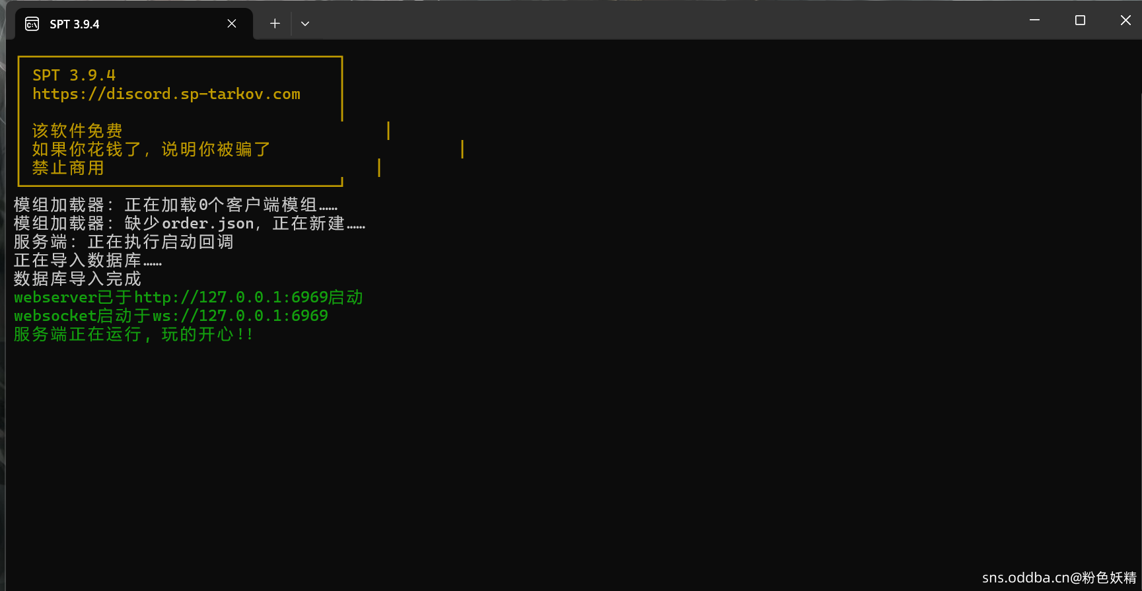This screenshot has height=591, width=1142.
Task: Click the sns.oddba.cn watermark text
Action: [1059, 578]
